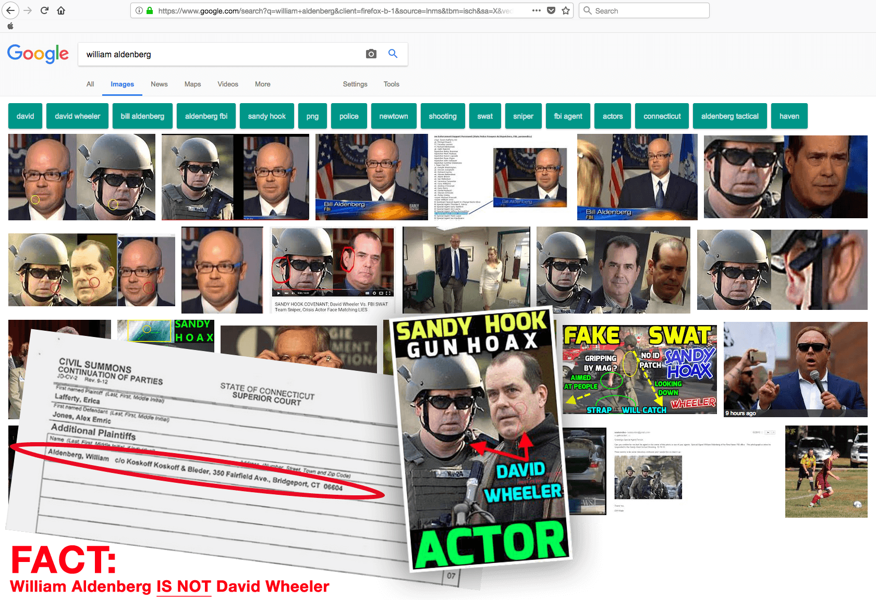Open the Tools filter options
This screenshot has width=876, height=600.
pyautogui.click(x=392, y=84)
